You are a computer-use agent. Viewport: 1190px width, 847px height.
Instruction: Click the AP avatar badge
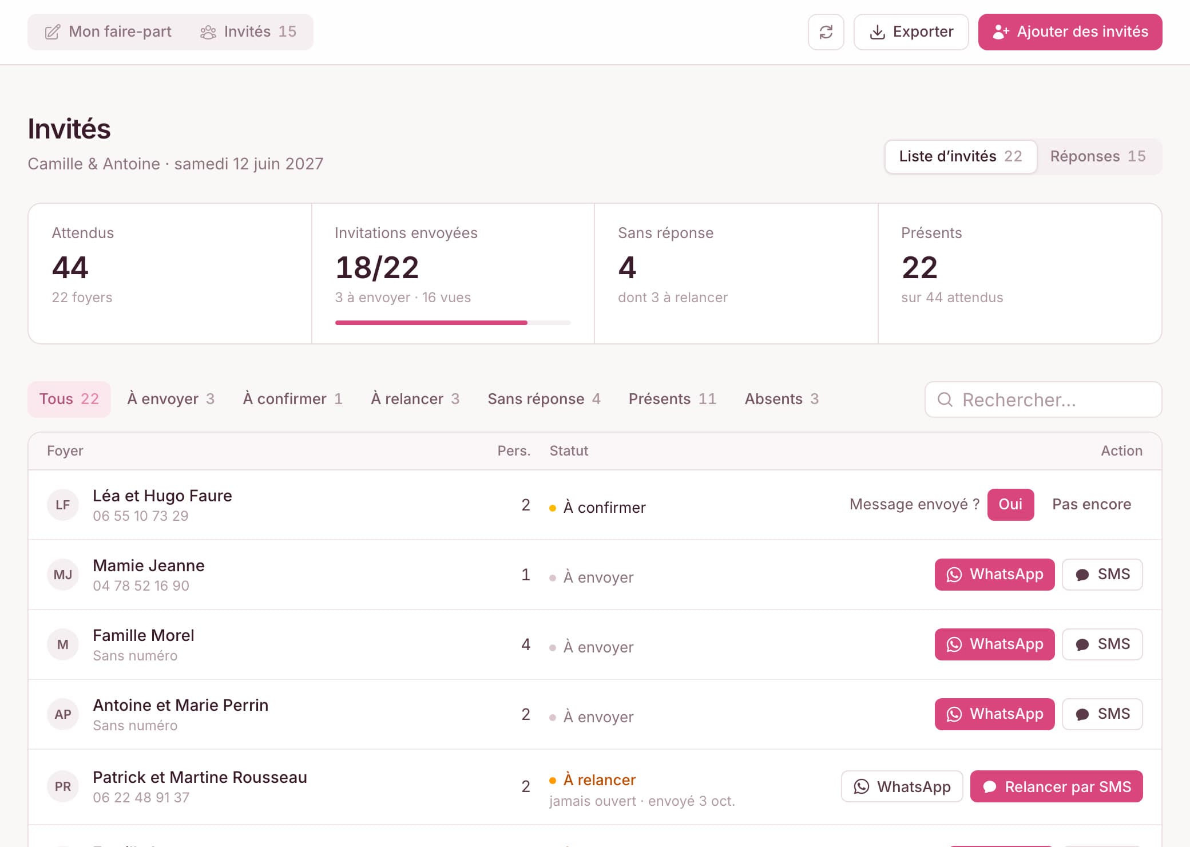[63, 714]
